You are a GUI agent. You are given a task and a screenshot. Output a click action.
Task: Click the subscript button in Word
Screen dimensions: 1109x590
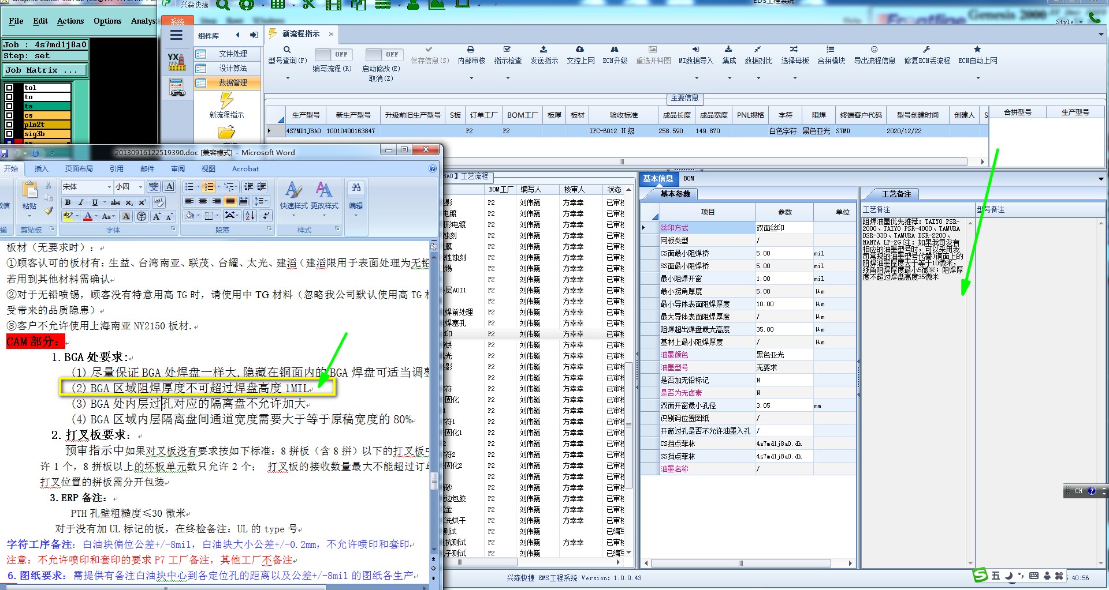[129, 202]
